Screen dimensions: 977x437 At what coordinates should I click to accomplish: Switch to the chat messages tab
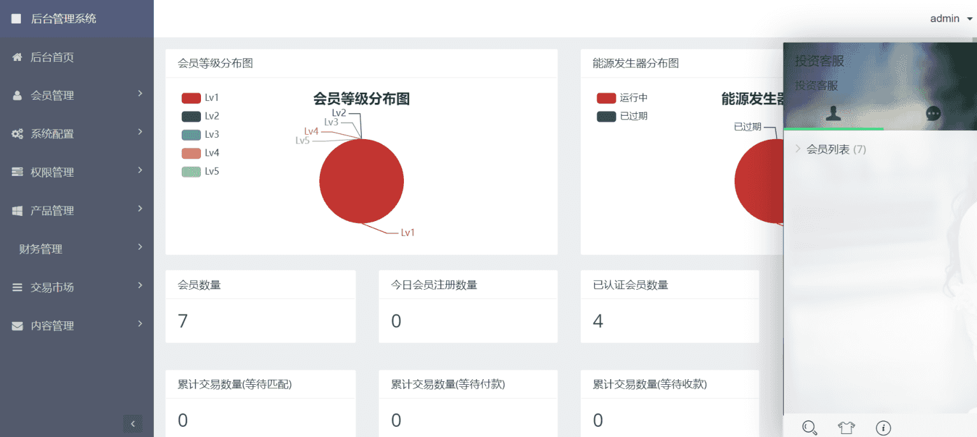pos(933,114)
